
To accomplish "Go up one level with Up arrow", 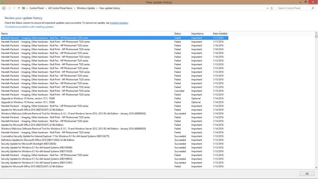I will tap(19, 8).
